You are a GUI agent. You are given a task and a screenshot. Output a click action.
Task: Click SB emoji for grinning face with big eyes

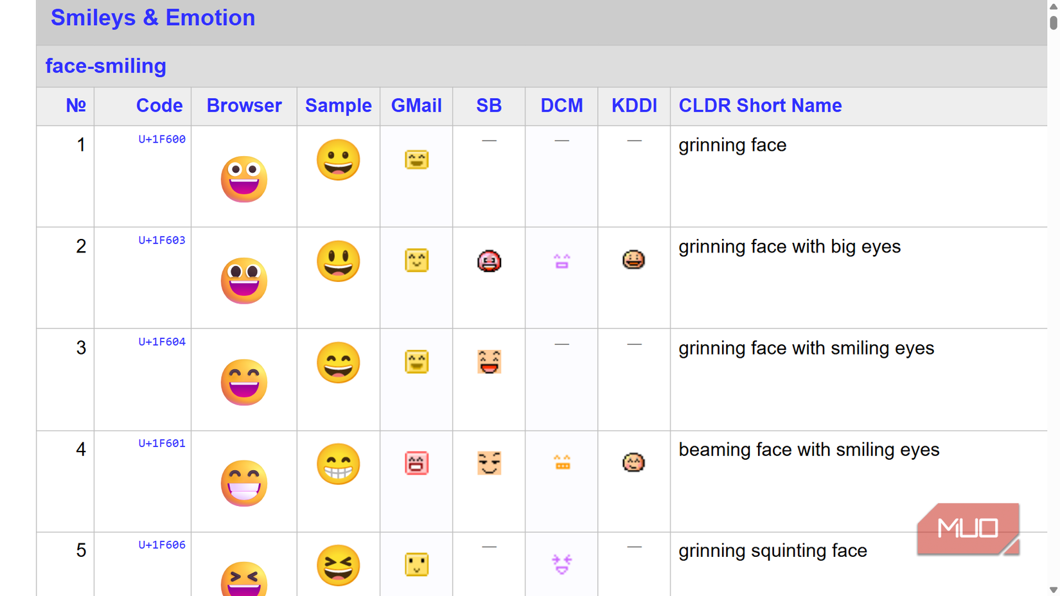click(x=489, y=261)
